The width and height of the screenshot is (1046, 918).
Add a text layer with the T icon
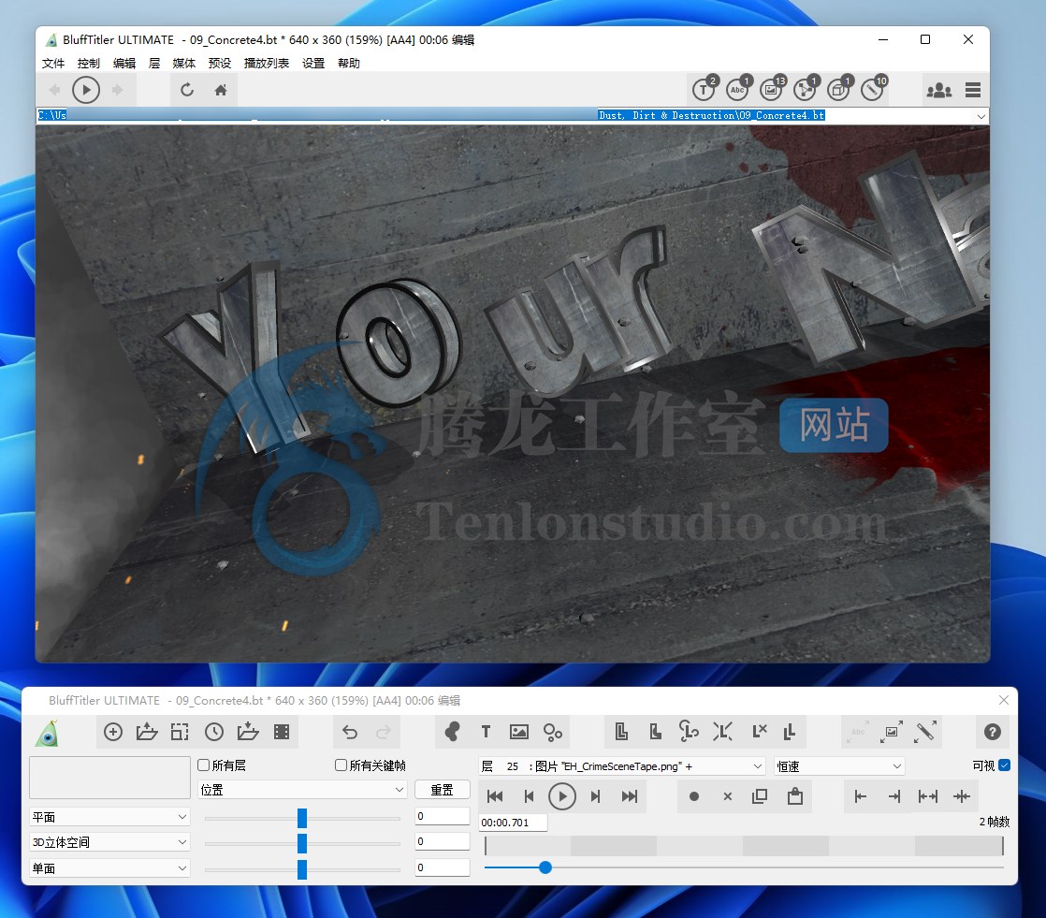point(486,732)
